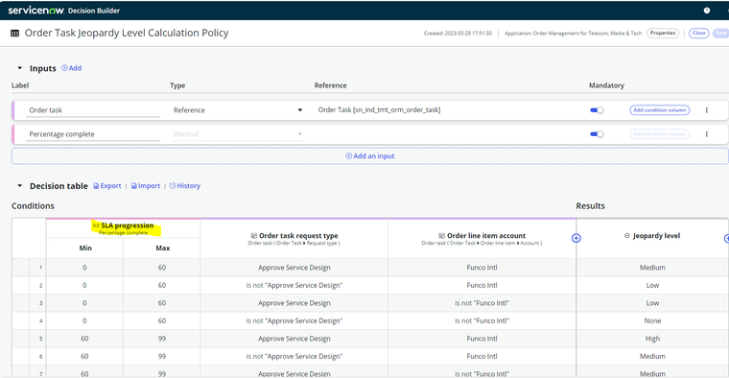Click the Close button
This screenshot has width=729, height=378.
698,33
